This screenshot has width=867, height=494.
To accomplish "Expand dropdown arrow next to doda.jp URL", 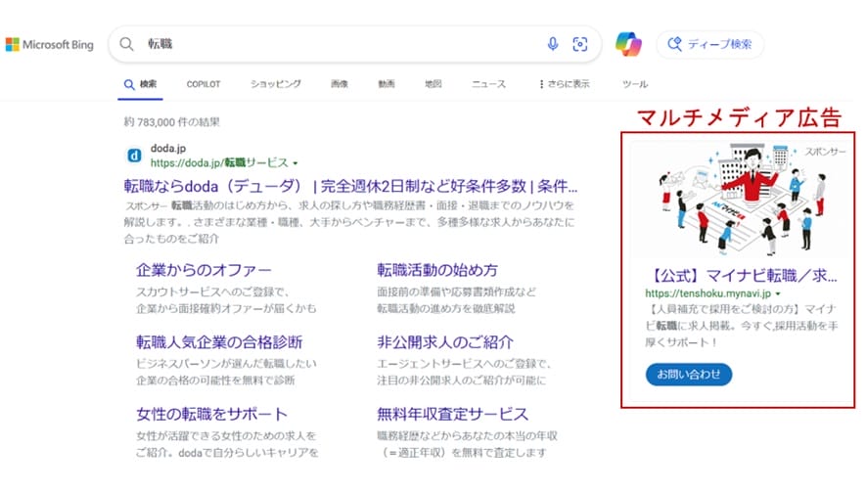I will coord(296,163).
